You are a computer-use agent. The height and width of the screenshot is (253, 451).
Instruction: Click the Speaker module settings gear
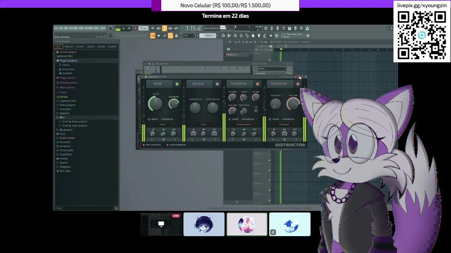(204, 140)
